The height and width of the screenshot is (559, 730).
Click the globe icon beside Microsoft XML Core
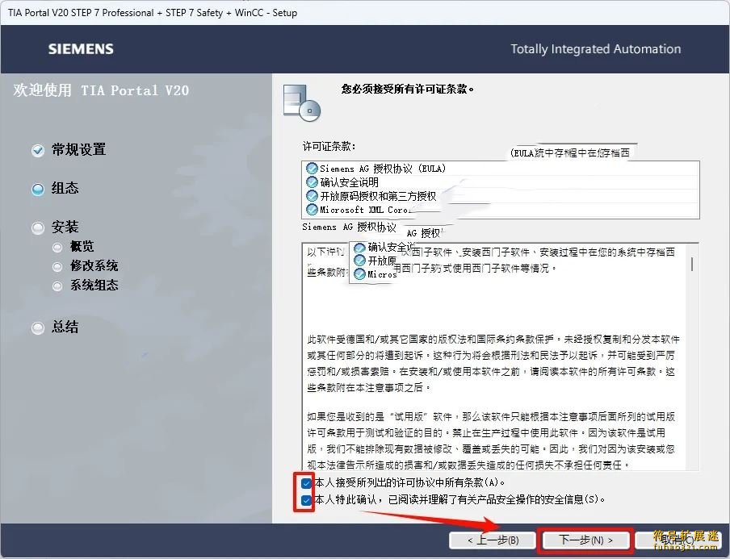coord(312,210)
